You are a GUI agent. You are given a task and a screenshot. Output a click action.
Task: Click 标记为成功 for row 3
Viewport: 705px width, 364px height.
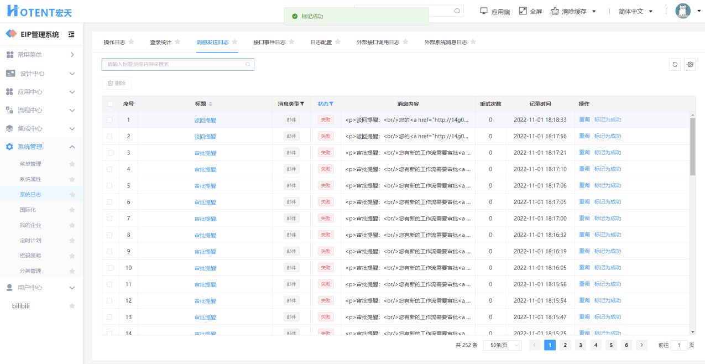607,153
